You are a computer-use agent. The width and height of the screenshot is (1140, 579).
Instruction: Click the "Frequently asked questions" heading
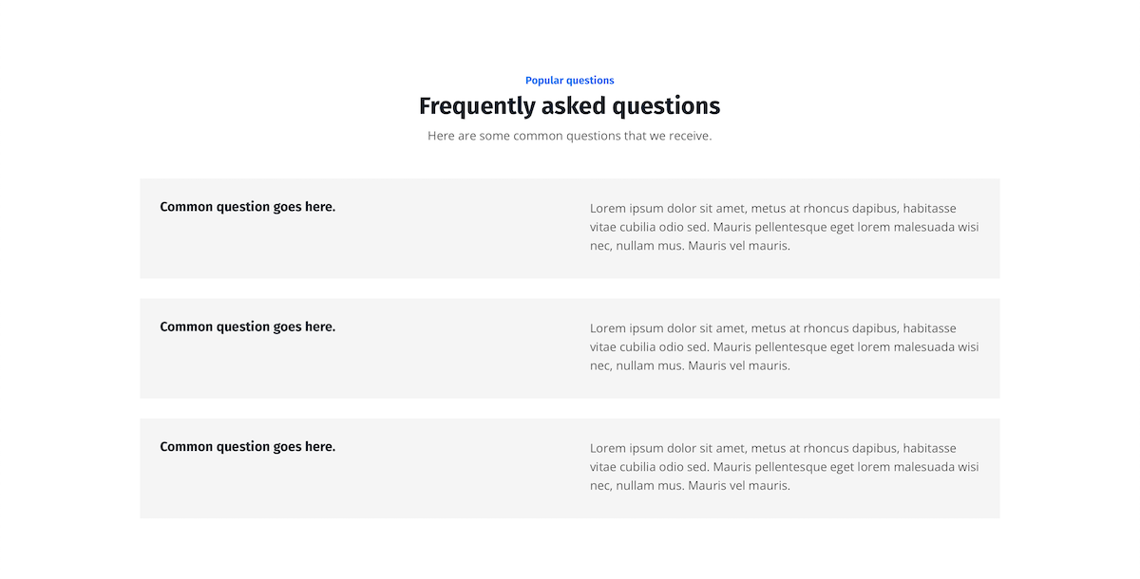(569, 105)
